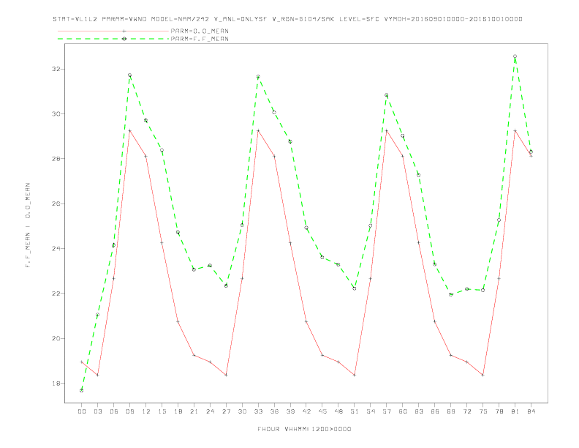Click x-axis tick label 15

click(162, 411)
